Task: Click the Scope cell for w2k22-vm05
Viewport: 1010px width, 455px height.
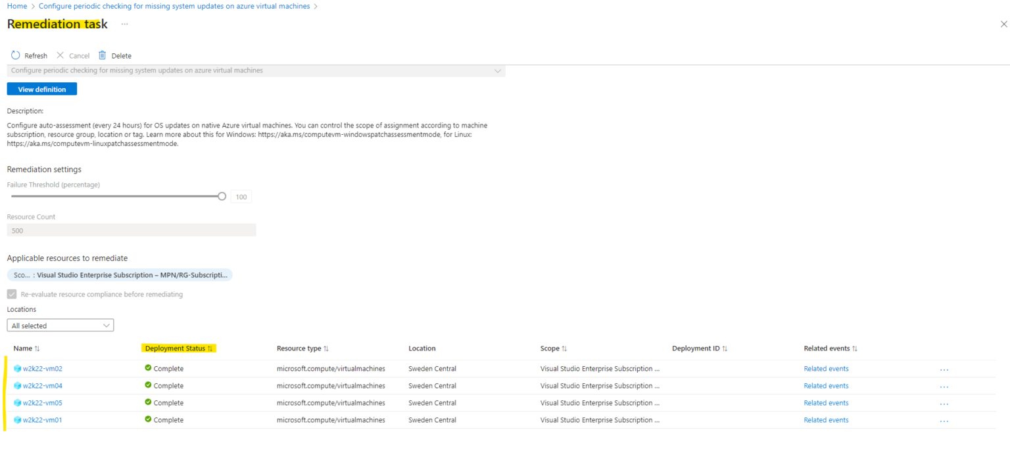Action: click(600, 403)
